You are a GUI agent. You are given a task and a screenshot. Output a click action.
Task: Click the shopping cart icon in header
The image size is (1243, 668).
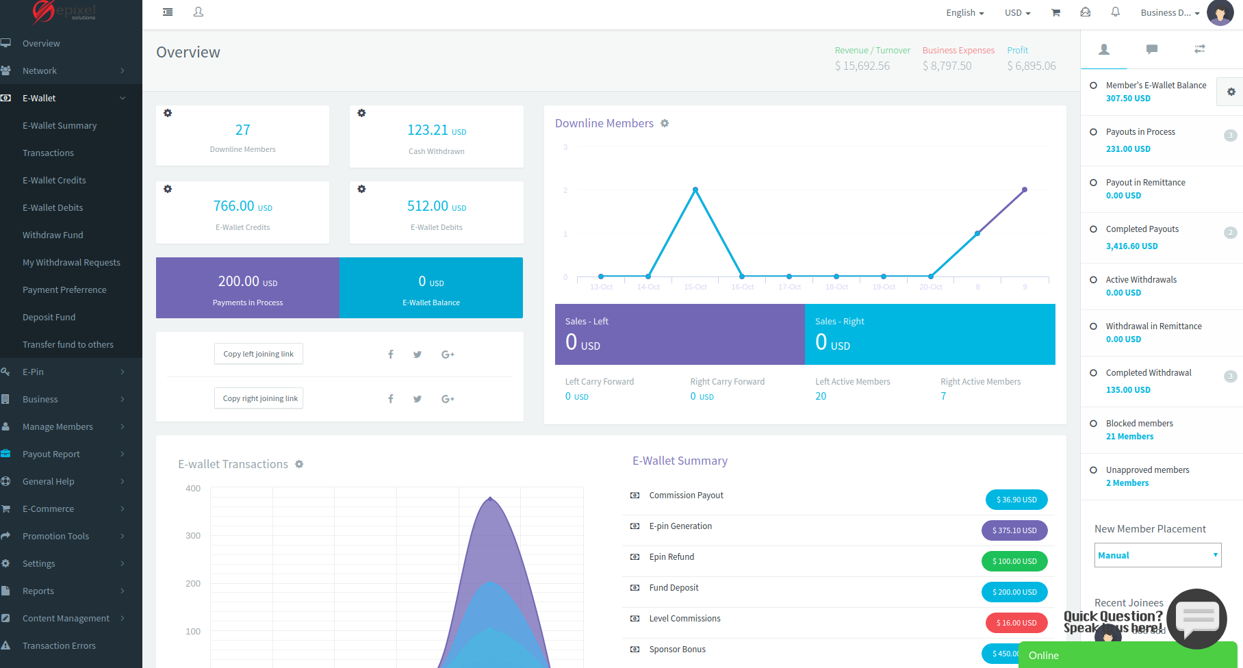(1055, 12)
